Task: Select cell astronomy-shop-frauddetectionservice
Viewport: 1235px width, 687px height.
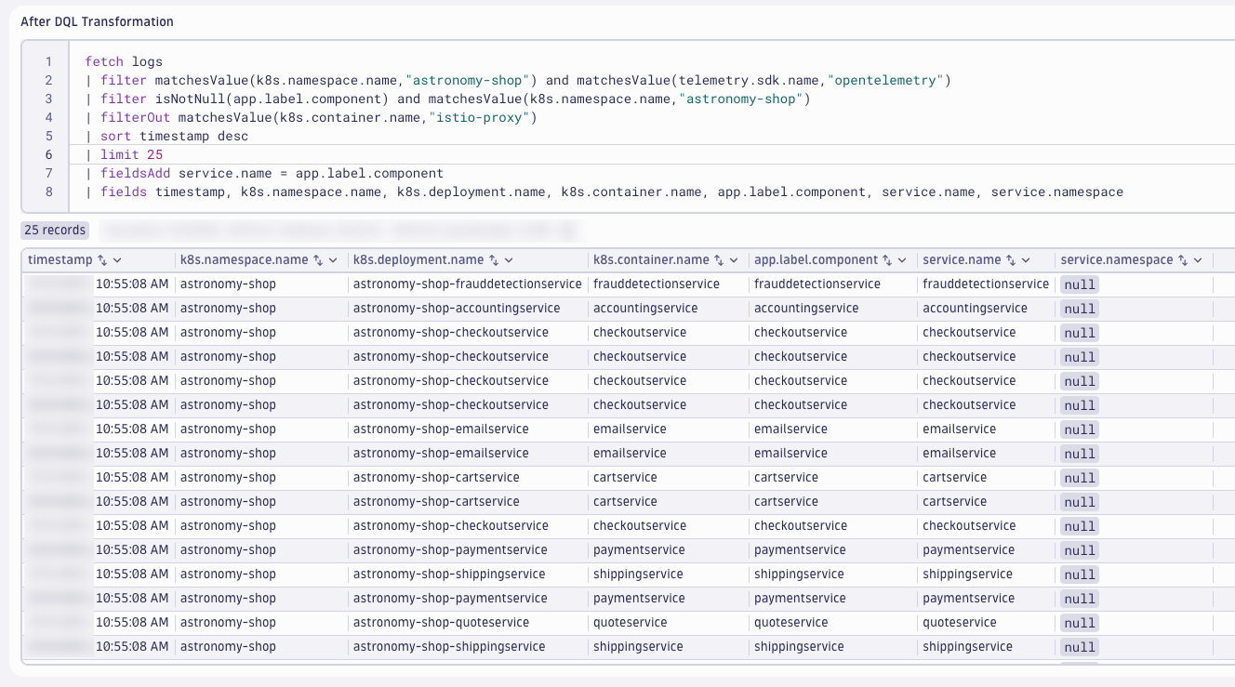Action: 467,284
